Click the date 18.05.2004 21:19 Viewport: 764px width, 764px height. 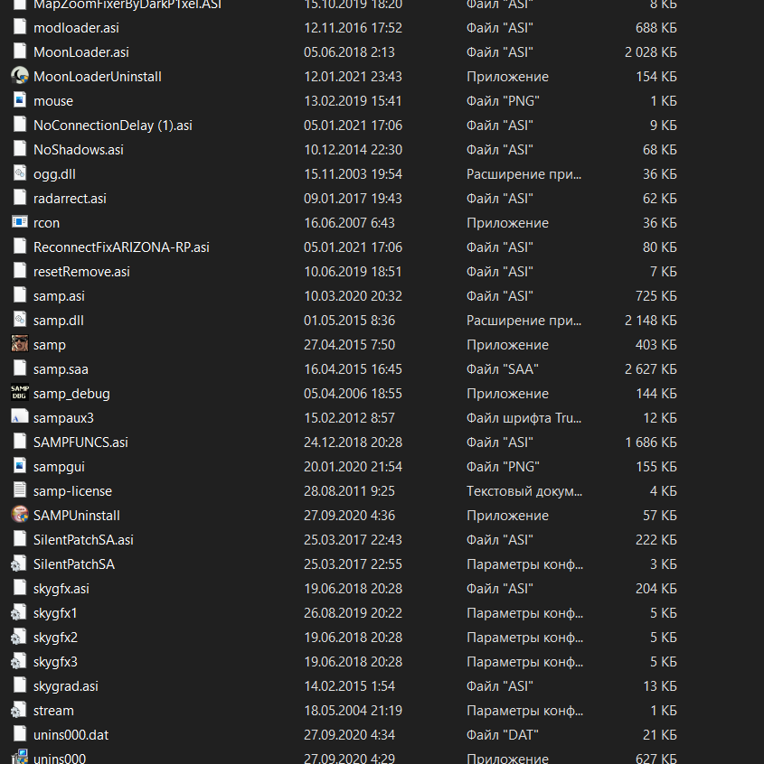pyautogui.click(x=354, y=710)
